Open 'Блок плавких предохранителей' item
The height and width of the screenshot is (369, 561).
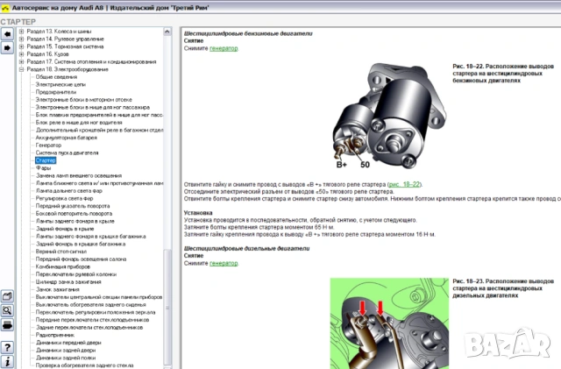[99, 115]
